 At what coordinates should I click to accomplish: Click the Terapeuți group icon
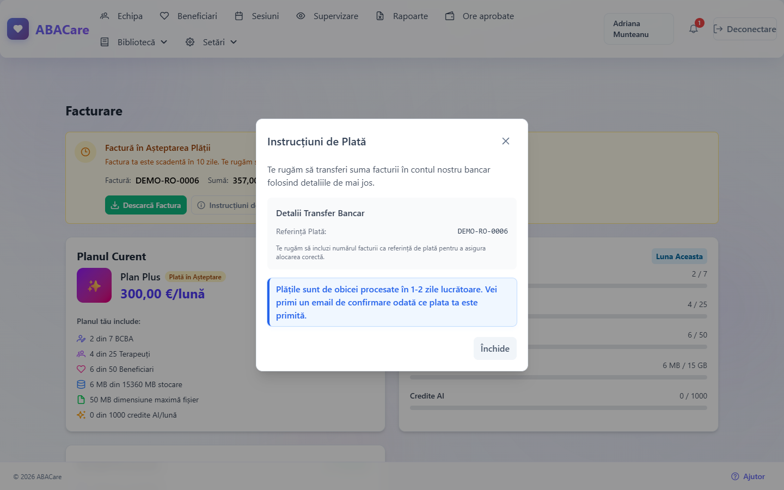click(x=81, y=354)
